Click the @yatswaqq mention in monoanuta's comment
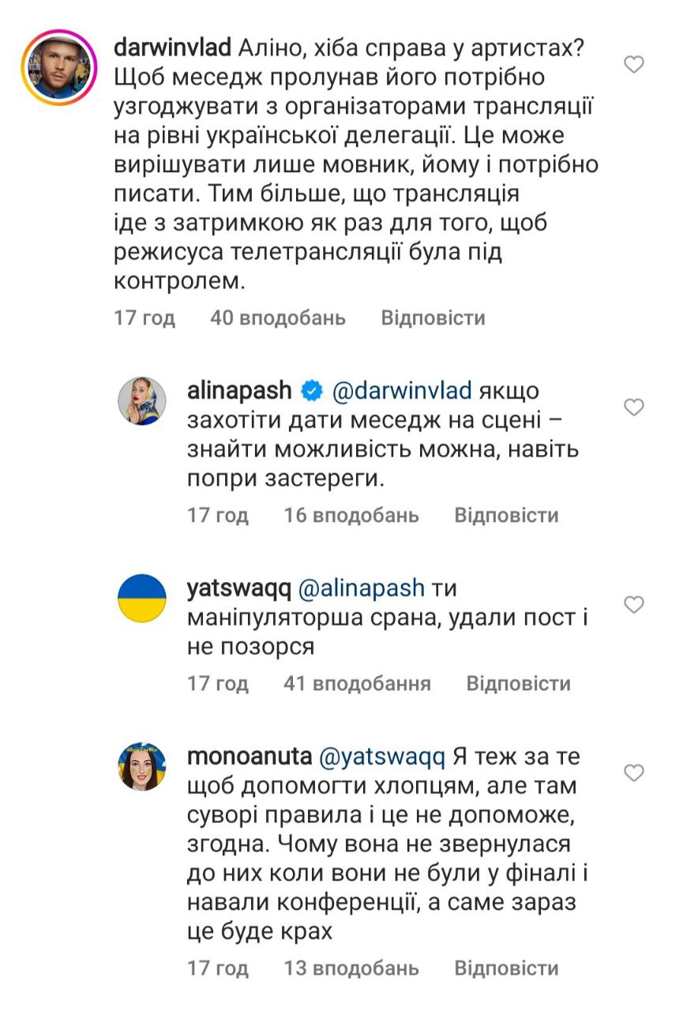This screenshot has height=1011, width=683. (x=383, y=757)
